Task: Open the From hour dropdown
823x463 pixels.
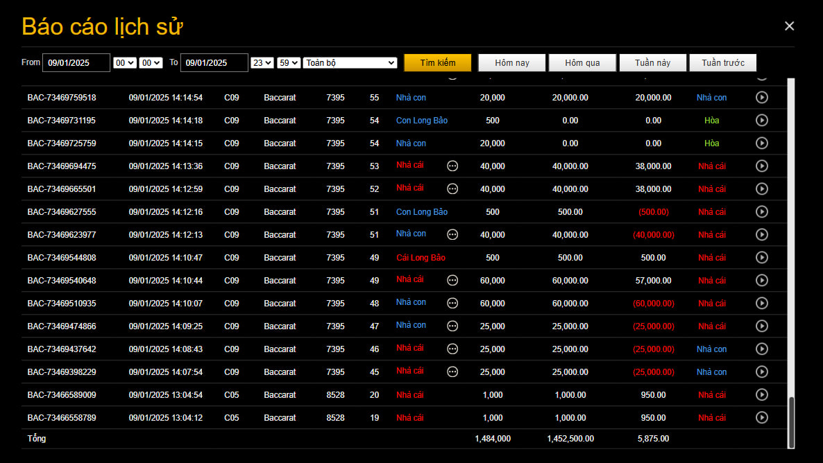Action: click(125, 63)
